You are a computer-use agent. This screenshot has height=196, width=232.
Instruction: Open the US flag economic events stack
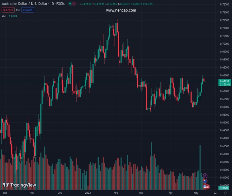(206, 187)
